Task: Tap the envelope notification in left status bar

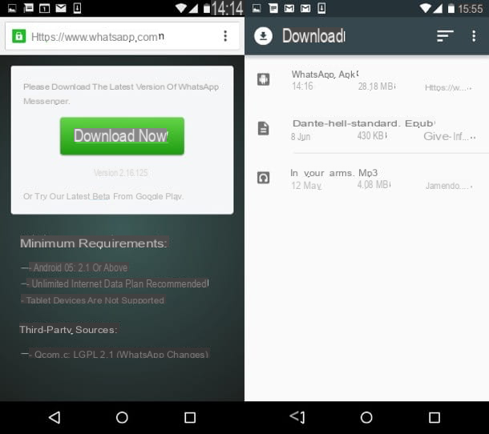Action: 61,8
